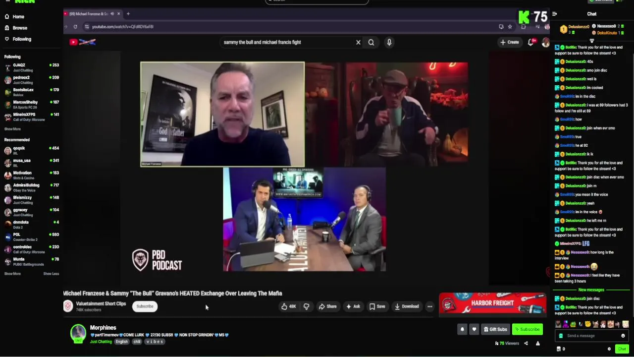Collapse Recommended list with Show Less
The width and height of the screenshot is (634, 357).
click(x=51, y=274)
